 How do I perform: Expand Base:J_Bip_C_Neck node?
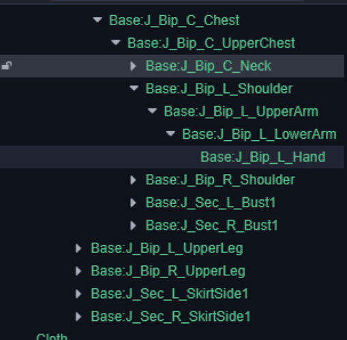tap(133, 66)
